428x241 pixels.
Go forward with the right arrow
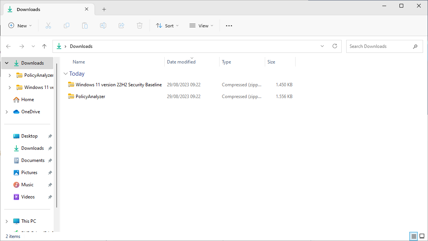[22, 46]
